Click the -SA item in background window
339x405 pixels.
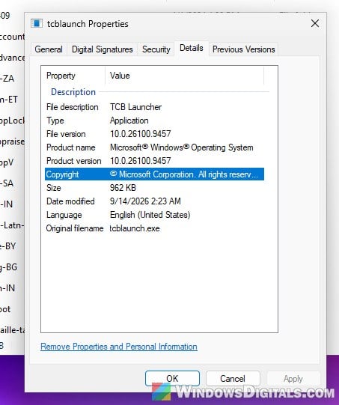7,183
